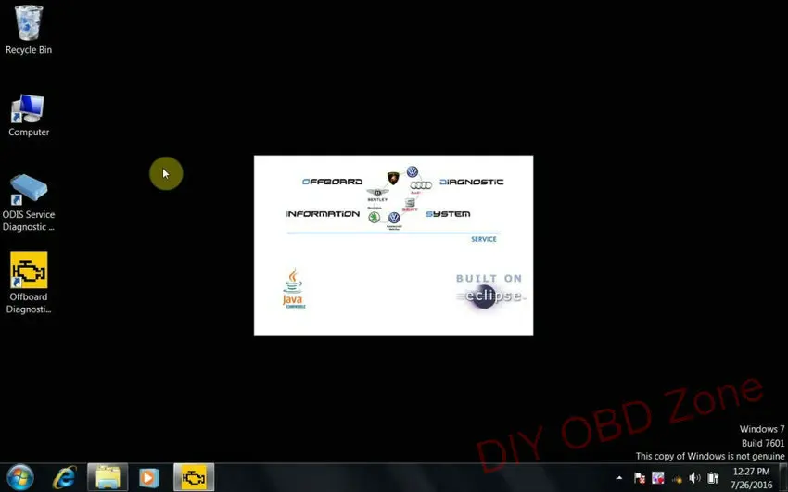The height and width of the screenshot is (492, 788).
Task: Open Windows Explorer folder in taskbar
Action: pos(108,477)
